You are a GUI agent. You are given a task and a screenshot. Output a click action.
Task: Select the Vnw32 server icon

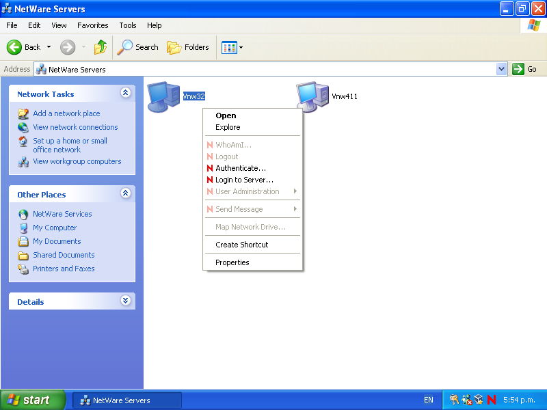tap(163, 96)
